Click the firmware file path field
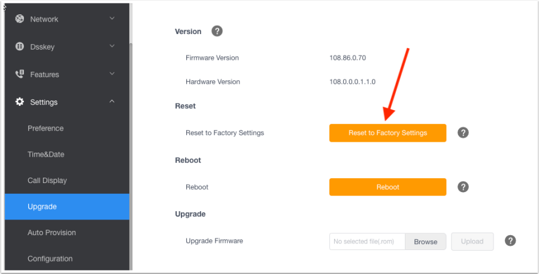This screenshot has width=539, height=274. [367, 241]
